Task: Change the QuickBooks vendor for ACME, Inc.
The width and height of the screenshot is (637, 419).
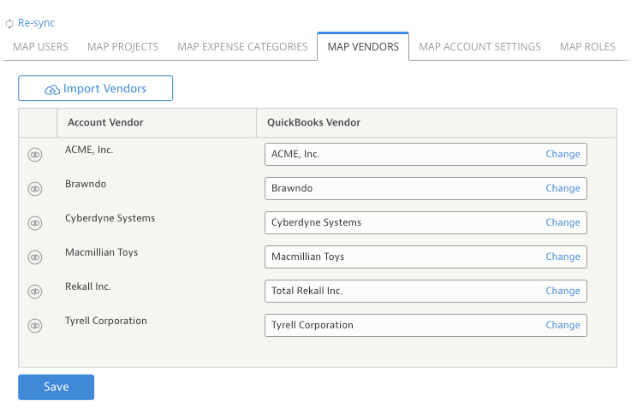Action: coord(563,154)
